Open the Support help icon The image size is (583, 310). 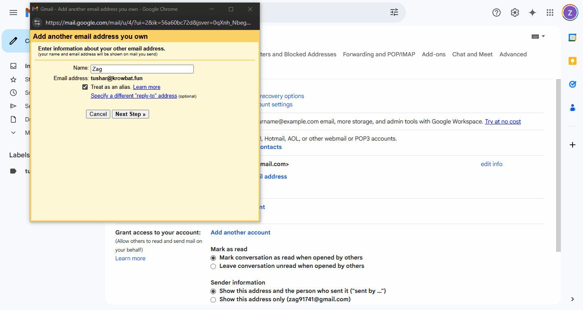pyautogui.click(x=497, y=13)
